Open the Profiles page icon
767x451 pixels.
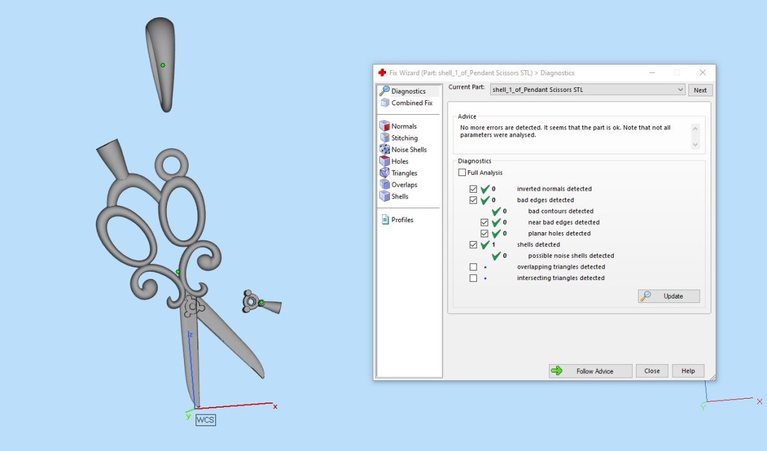pos(385,219)
